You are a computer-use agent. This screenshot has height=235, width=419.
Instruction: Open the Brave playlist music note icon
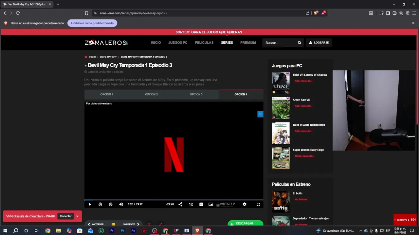point(381,13)
